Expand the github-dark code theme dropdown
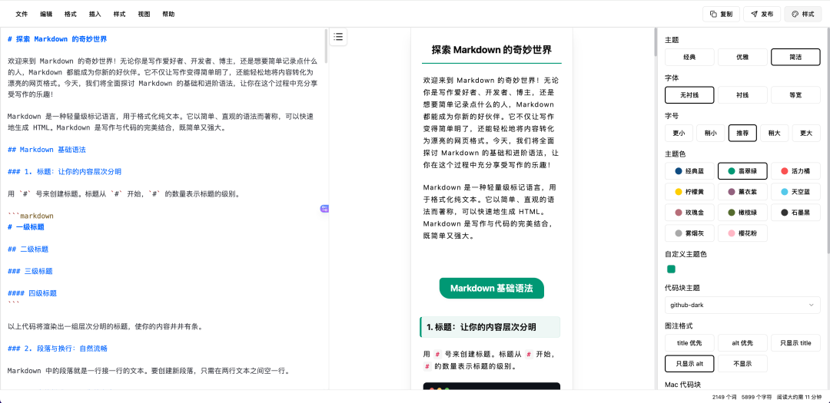Screen dimensions: 830x403 [742, 305]
